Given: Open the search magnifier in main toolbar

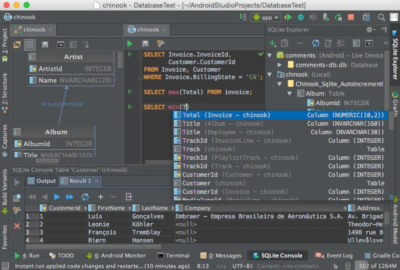Looking at the screenshot, I should pos(381,18).
